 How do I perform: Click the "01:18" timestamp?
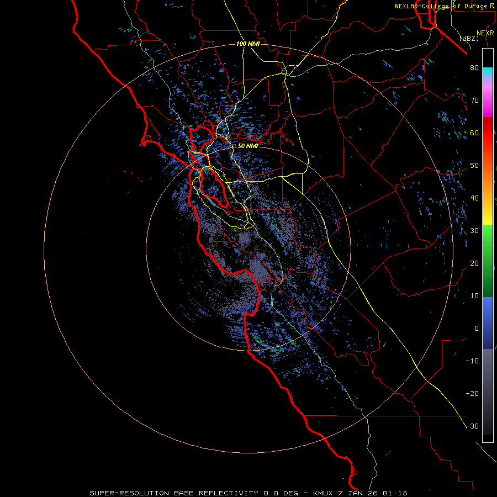(395, 493)
